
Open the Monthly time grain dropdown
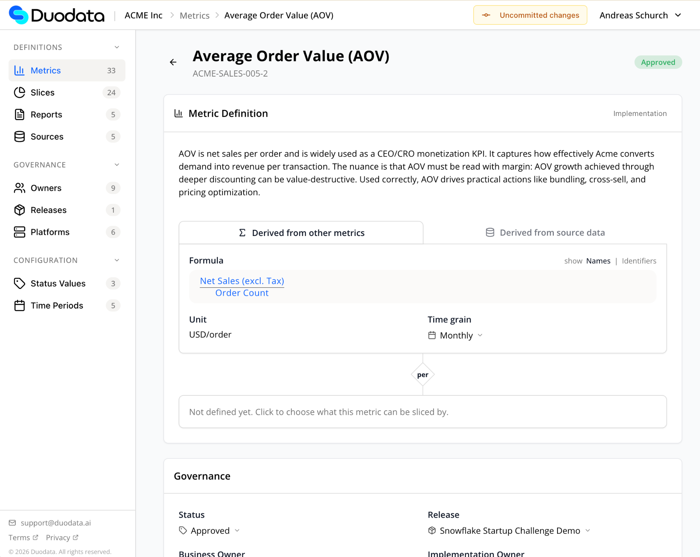point(456,336)
